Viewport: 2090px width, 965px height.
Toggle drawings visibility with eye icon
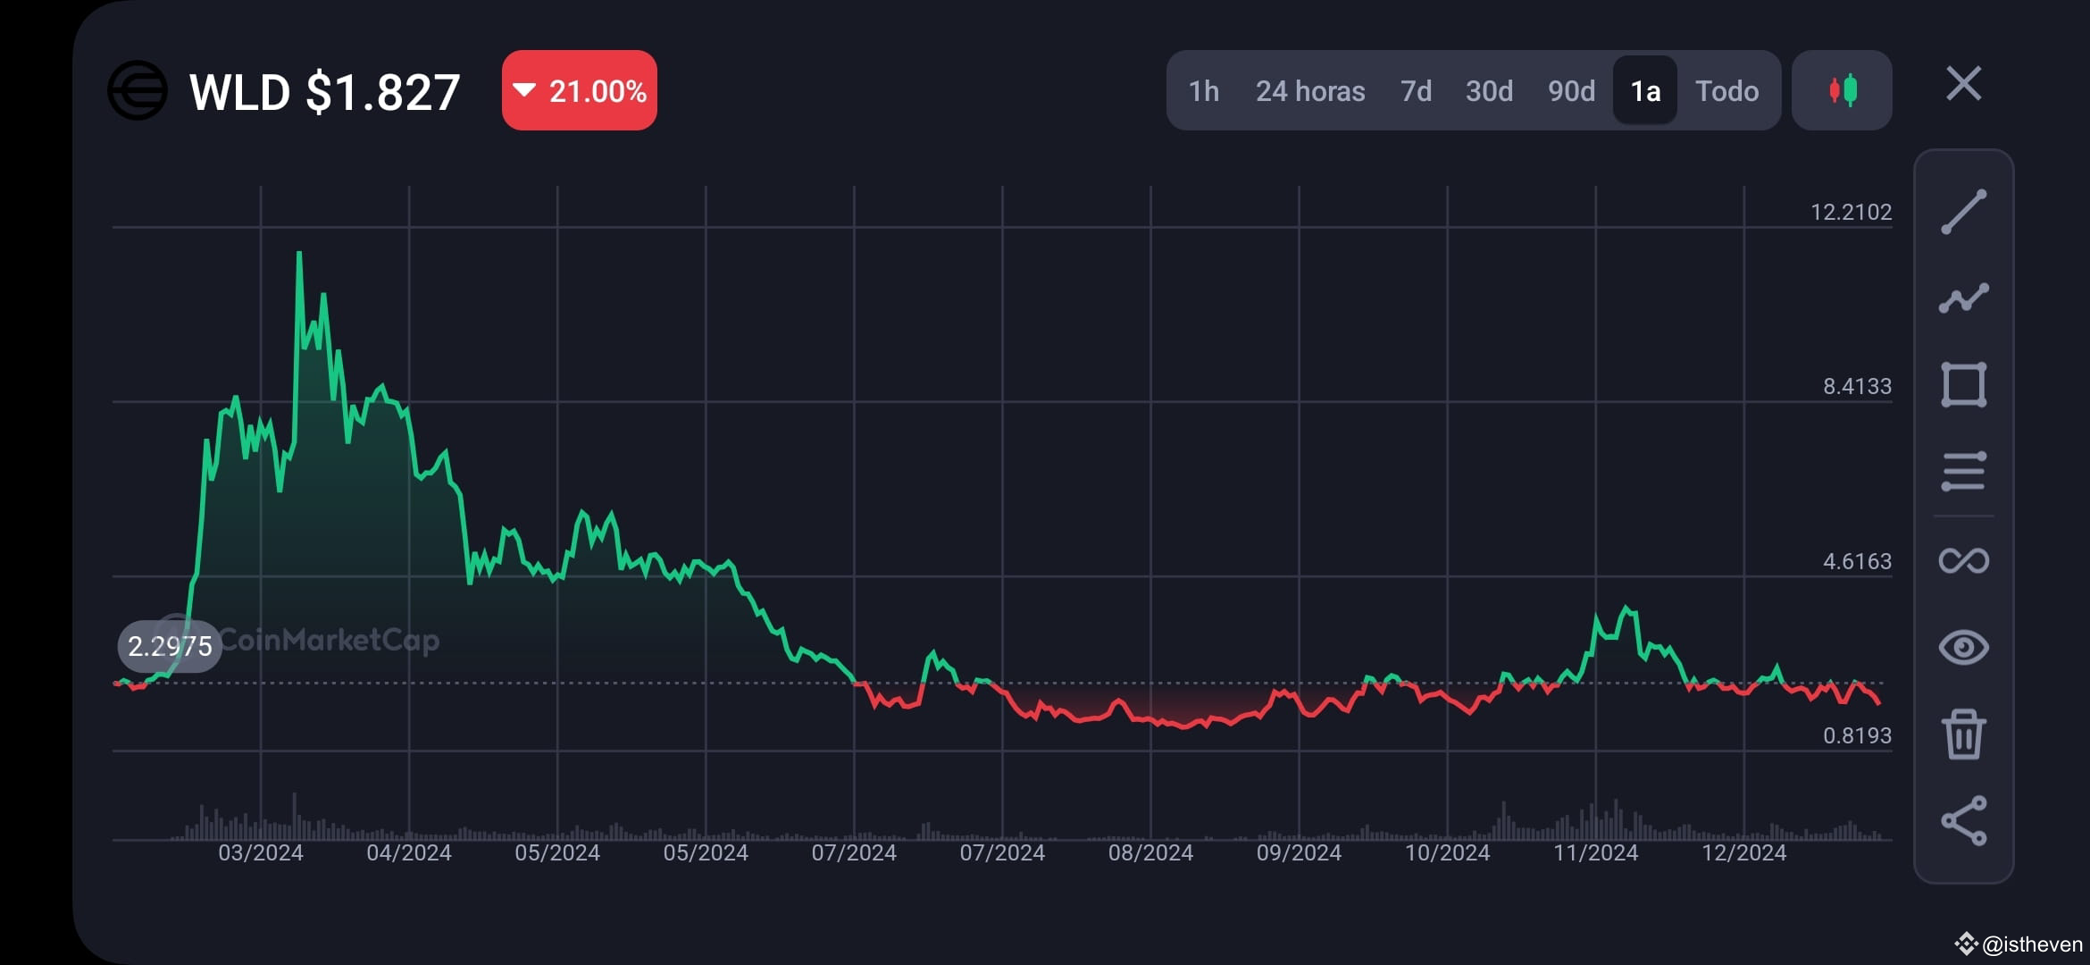[1963, 647]
